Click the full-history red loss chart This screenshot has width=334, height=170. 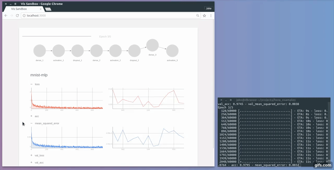point(67,98)
